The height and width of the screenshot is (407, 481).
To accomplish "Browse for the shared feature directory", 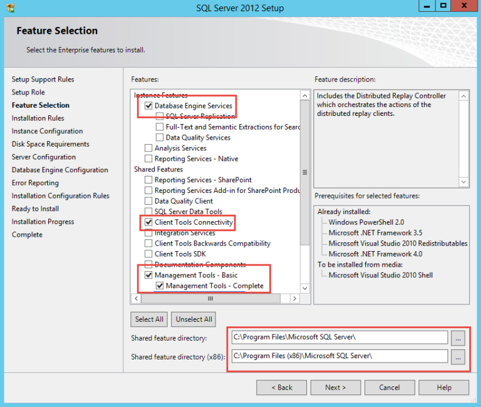I will (458, 337).
